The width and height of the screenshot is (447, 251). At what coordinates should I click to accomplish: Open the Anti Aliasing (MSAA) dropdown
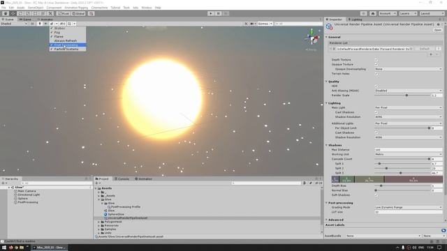(x=408, y=91)
